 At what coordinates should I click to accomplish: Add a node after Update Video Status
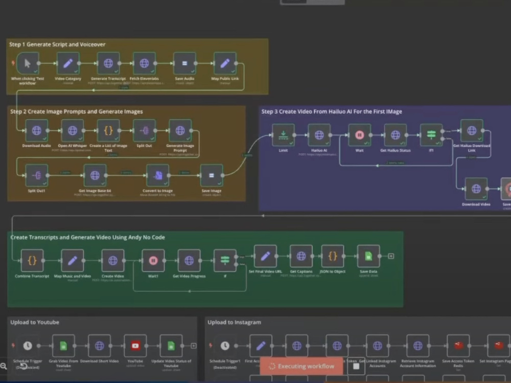point(194,346)
